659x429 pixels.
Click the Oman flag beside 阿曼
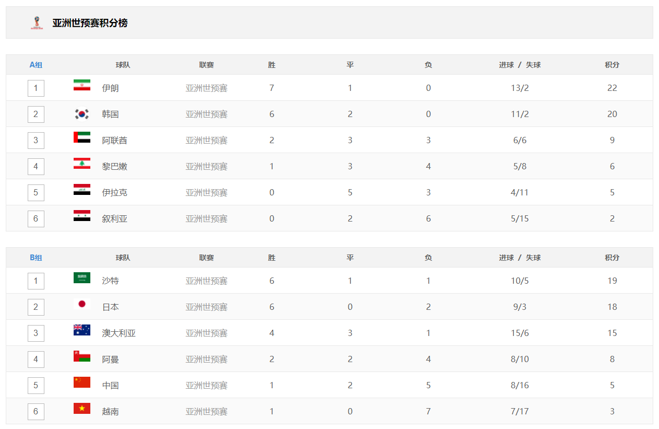tap(82, 356)
